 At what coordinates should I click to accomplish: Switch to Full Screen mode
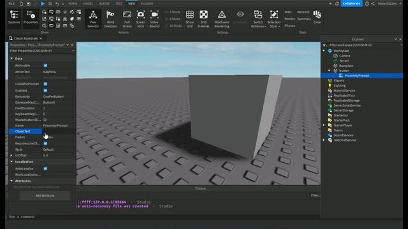coord(127,19)
